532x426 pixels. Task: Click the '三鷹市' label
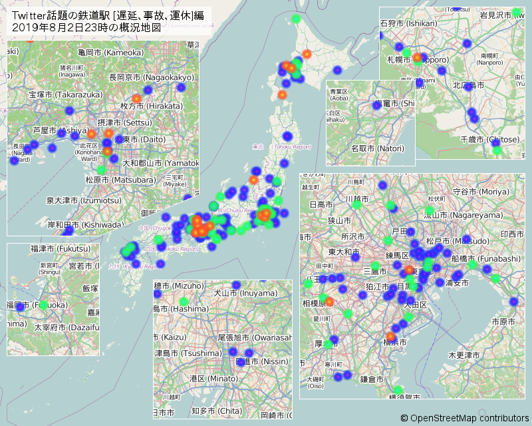pyautogui.click(x=374, y=272)
